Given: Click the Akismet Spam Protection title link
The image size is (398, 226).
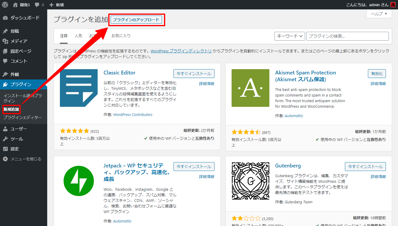Looking at the screenshot, I should [x=305, y=76].
